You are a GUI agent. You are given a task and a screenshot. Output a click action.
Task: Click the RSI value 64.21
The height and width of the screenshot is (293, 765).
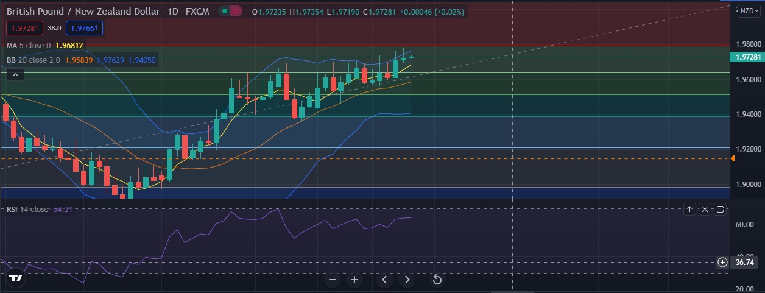(x=63, y=210)
